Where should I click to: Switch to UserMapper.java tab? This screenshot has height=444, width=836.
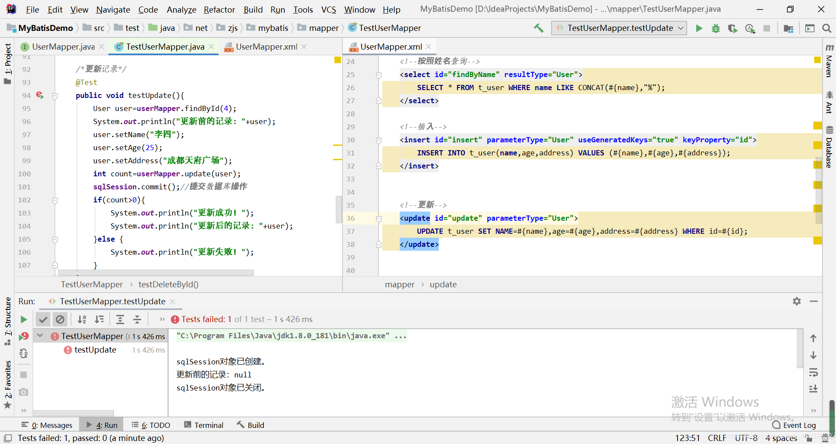pyautogui.click(x=63, y=47)
